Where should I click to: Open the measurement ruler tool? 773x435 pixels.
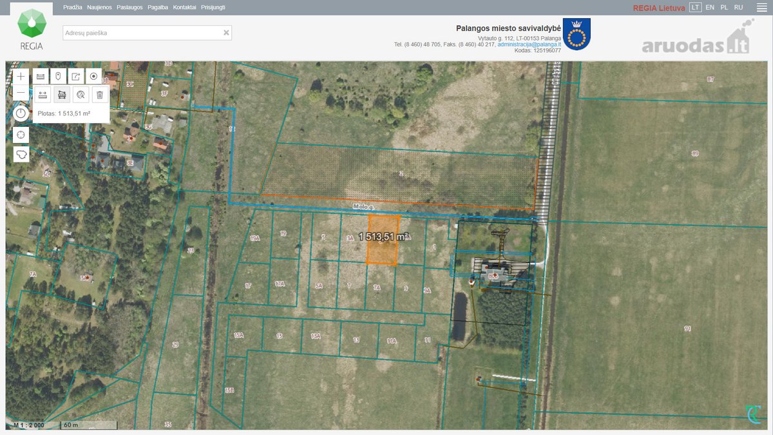(x=41, y=76)
